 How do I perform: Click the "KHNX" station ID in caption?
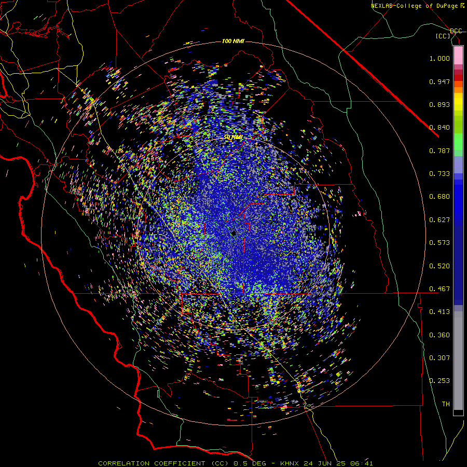[289, 463]
